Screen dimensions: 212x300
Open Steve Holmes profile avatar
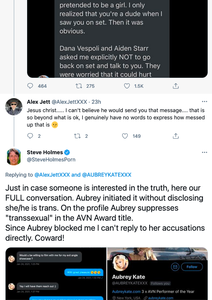tap(14, 157)
